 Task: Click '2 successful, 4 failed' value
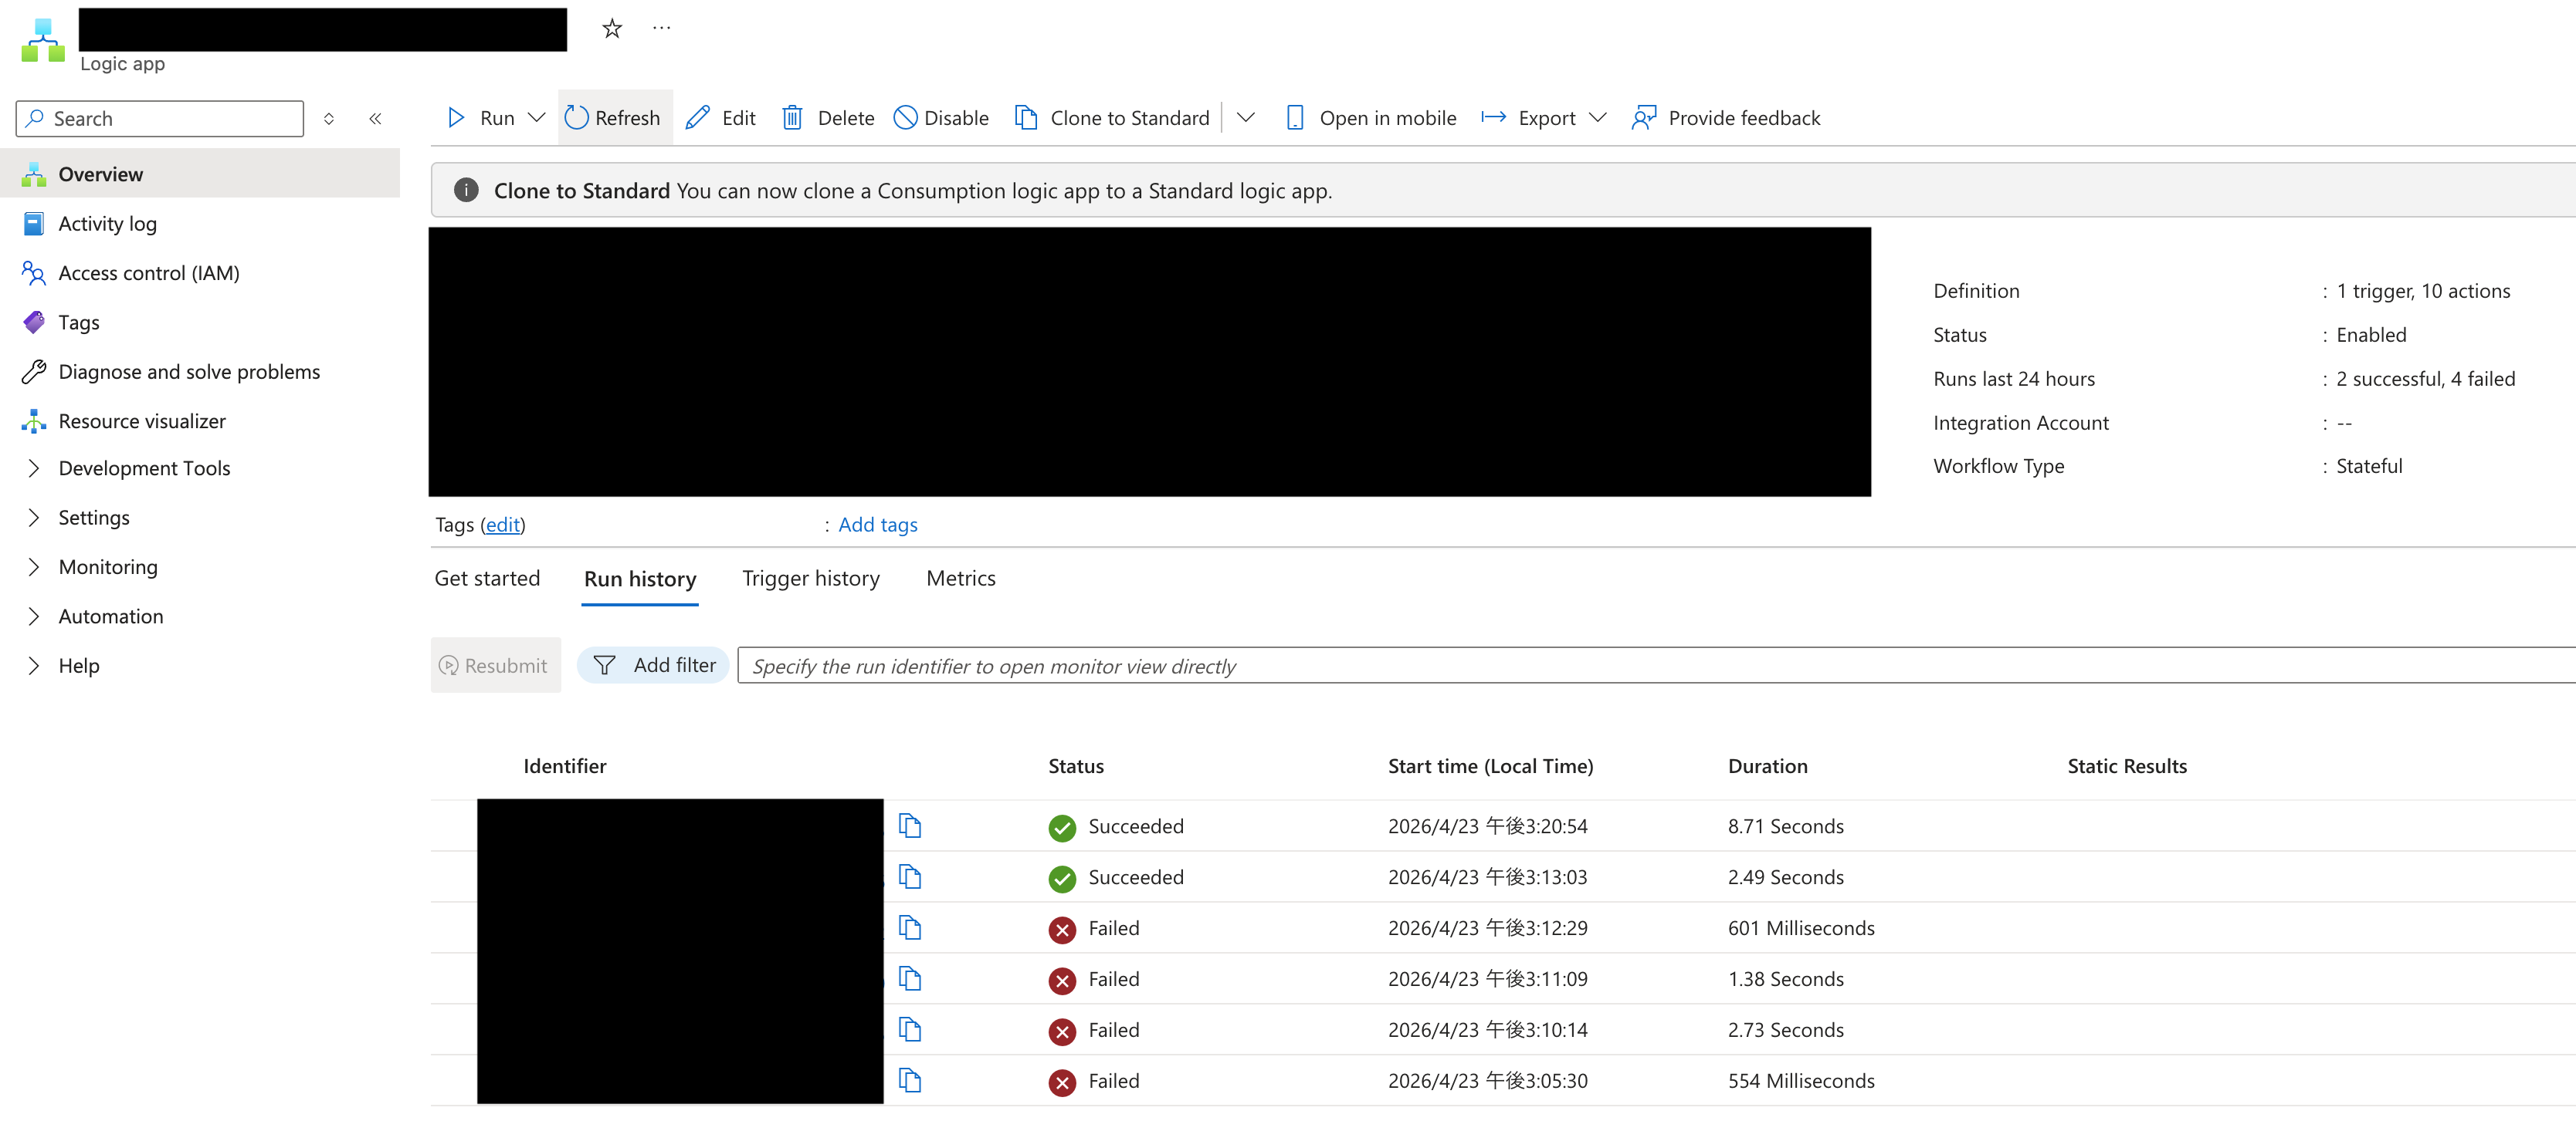click(2425, 379)
